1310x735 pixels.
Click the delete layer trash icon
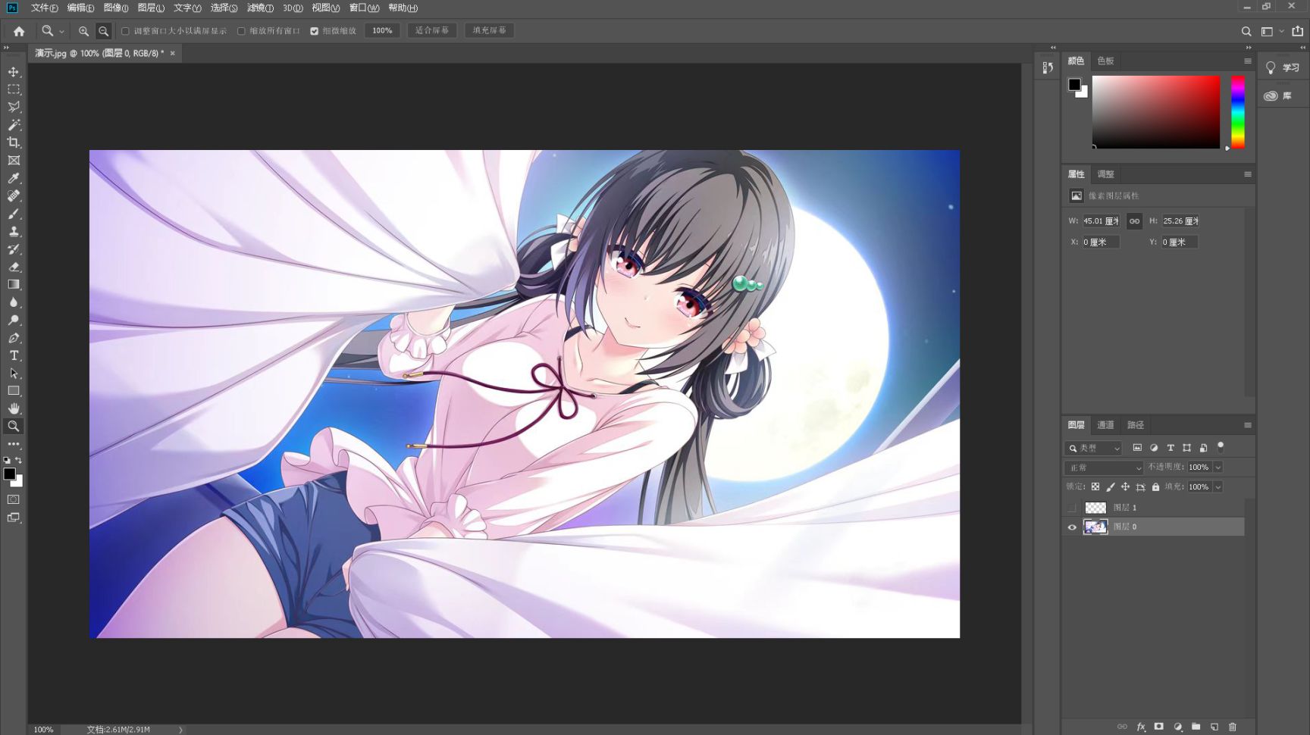click(x=1233, y=727)
